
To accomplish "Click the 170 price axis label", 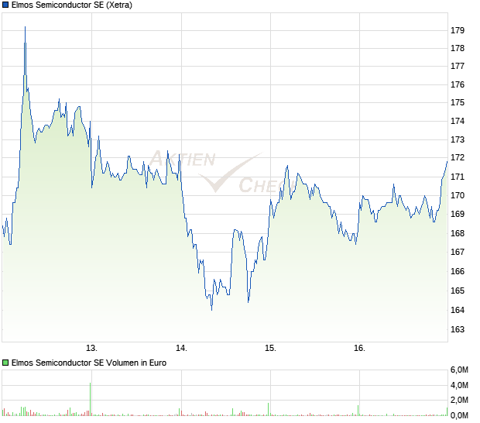I will (458, 195).
